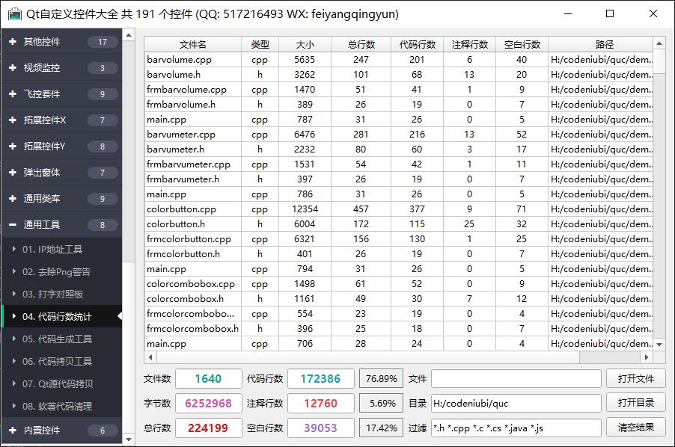The image size is (675, 447).
Task: Expand the 其他控件 plus icon
Action: [13, 42]
